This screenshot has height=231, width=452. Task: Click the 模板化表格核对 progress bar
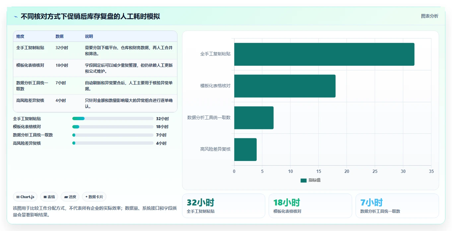tap(113, 127)
